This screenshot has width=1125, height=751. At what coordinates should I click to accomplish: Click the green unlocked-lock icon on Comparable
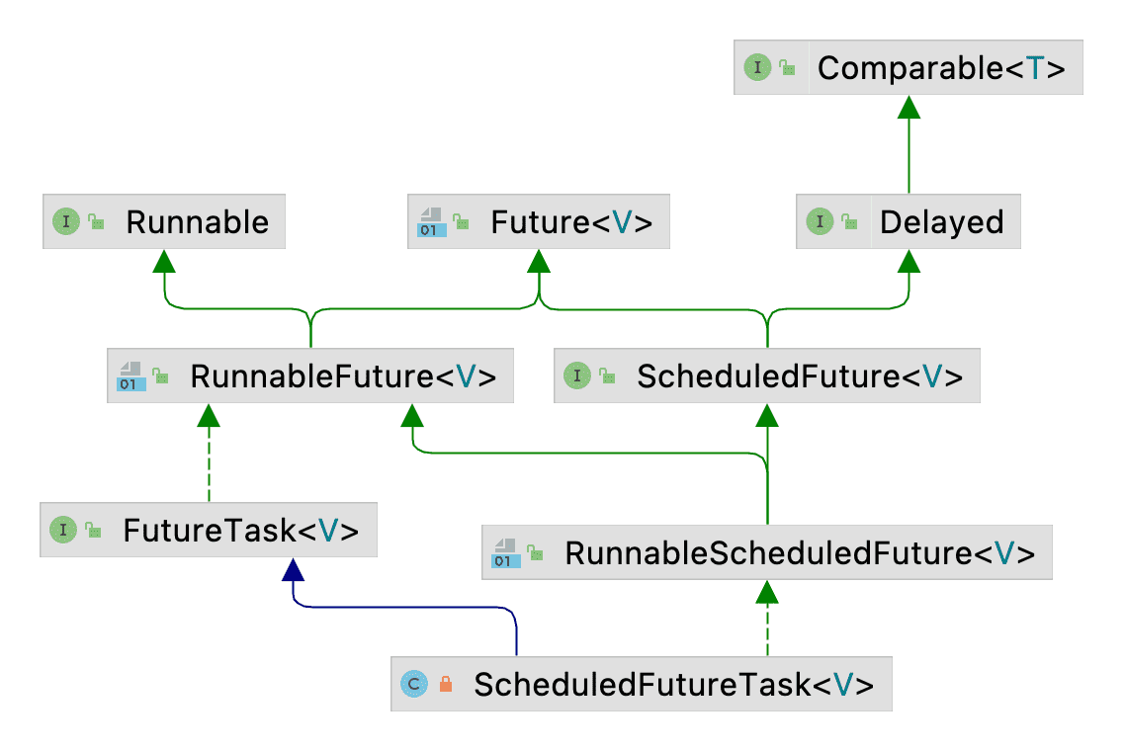[788, 68]
